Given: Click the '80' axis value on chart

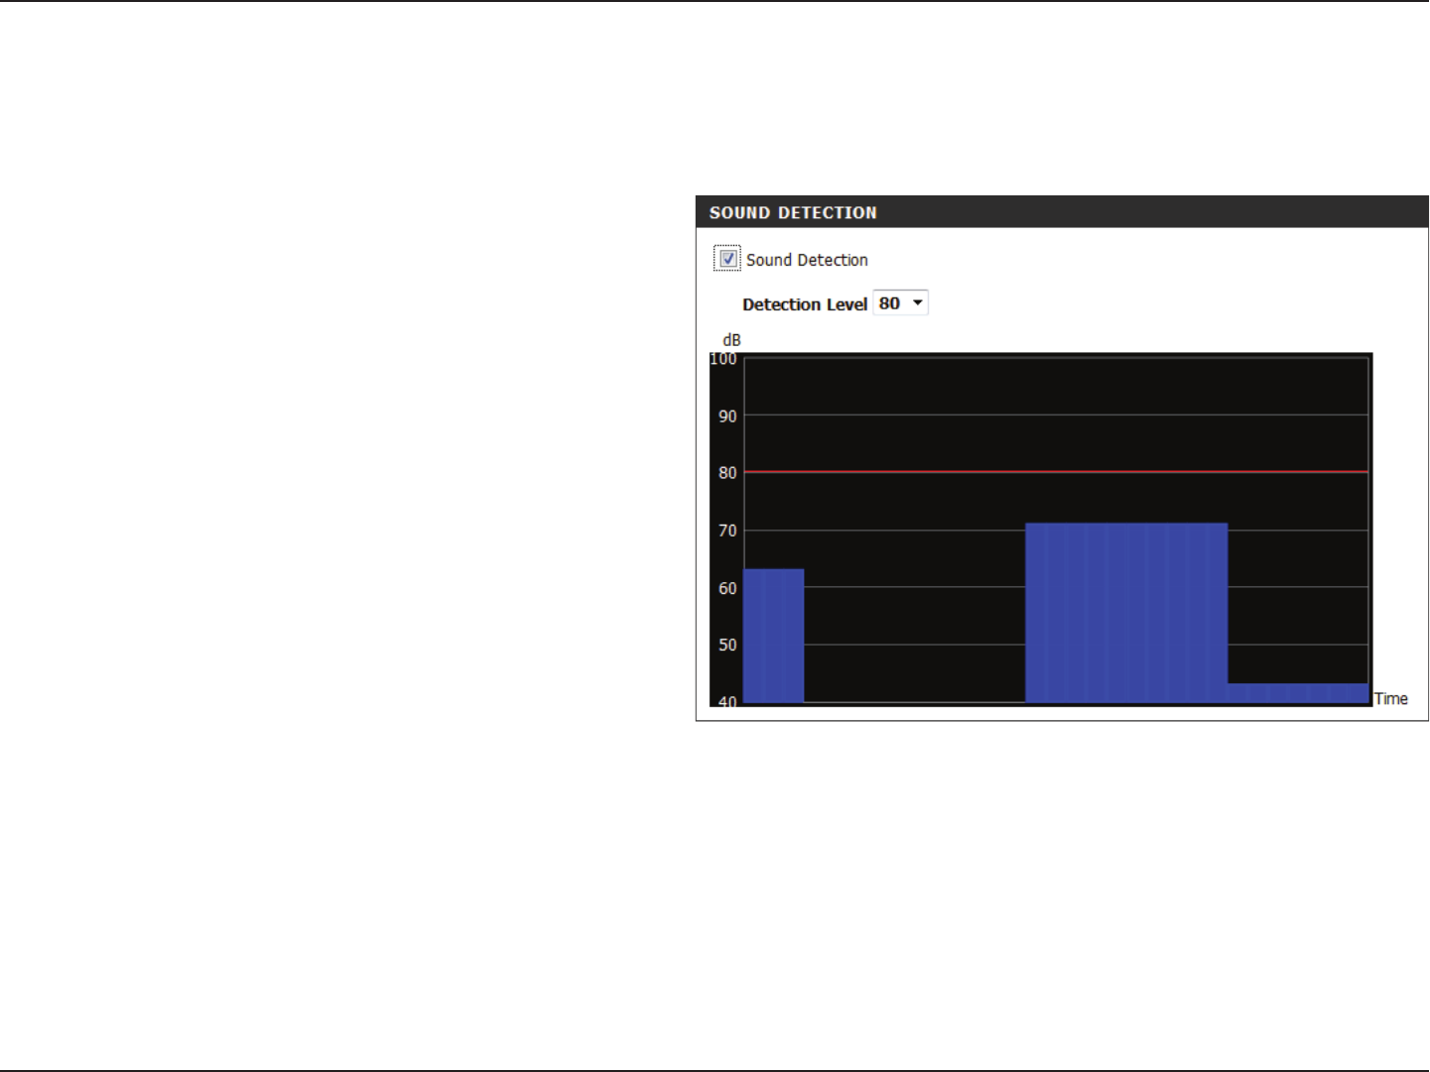Looking at the screenshot, I should pyautogui.click(x=728, y=473).
